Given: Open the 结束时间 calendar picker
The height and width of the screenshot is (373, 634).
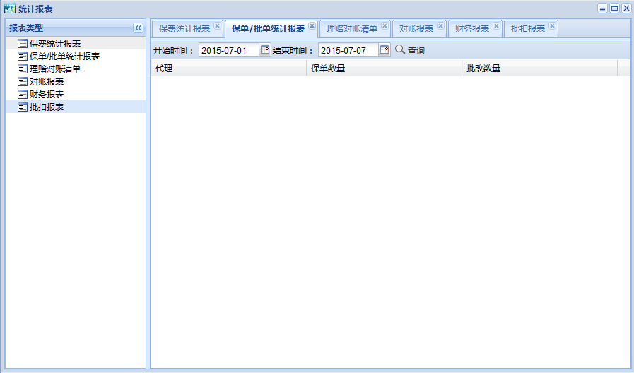Looking at the screenshot, I should (384, 49).
